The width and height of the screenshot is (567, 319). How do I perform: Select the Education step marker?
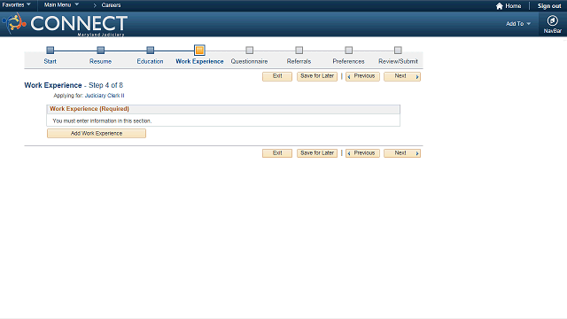150,50
